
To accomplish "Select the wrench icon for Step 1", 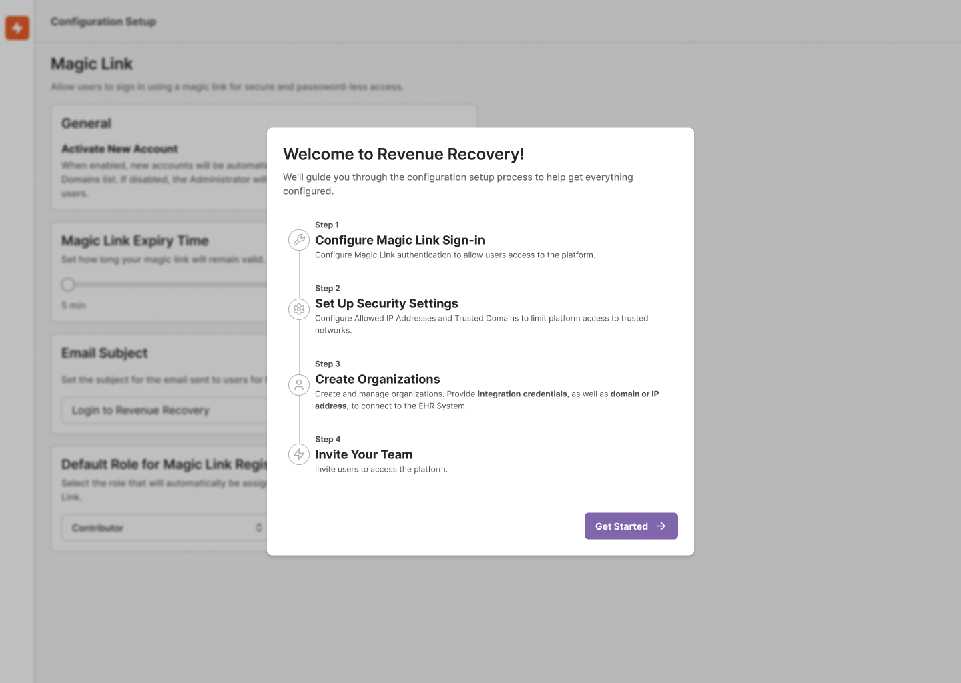I will coord(299,240).
